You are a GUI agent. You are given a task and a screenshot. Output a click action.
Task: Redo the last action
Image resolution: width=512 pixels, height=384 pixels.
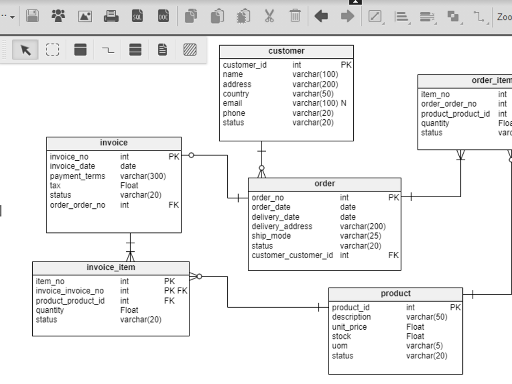pos(347,16)
